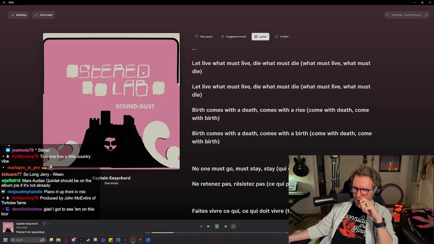
Task: Click the expand arrows on Full screen button
Action: [36, 15]
